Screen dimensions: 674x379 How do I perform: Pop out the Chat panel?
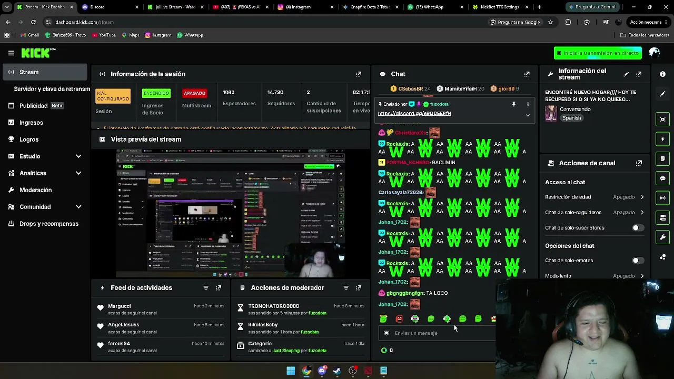coord(527,74)
